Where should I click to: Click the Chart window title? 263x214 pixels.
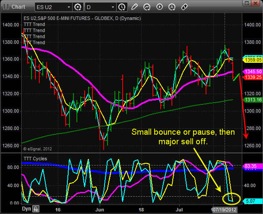[18, 7]
